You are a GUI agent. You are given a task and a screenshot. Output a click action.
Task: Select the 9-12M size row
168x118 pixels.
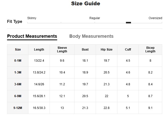18,108
